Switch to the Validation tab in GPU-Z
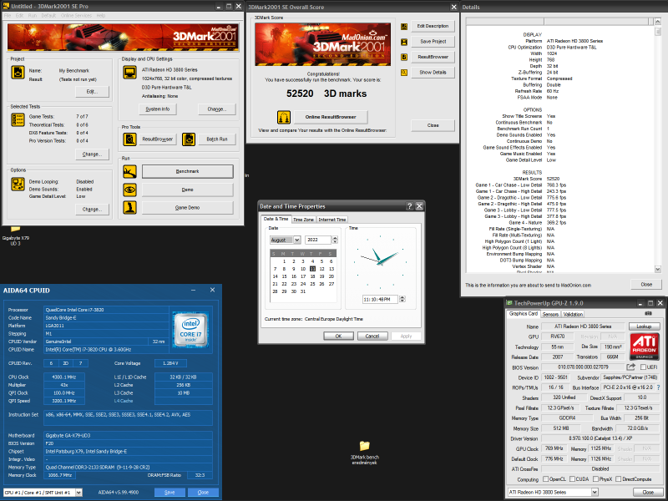This screenshot has width=668, height=501. point(573,314)
